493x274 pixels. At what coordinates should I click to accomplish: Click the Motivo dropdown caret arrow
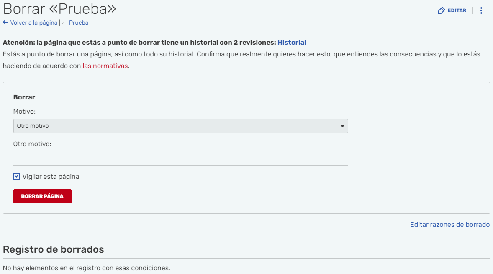pyautogui.click(x=342, y=126)
